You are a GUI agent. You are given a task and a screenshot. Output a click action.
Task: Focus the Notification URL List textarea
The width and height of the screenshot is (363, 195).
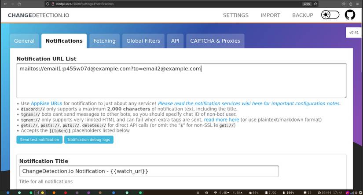click(x=181, y=81)
